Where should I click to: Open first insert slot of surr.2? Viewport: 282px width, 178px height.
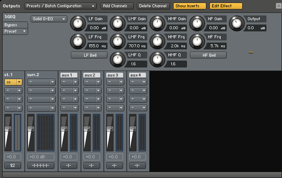(41, 82)
